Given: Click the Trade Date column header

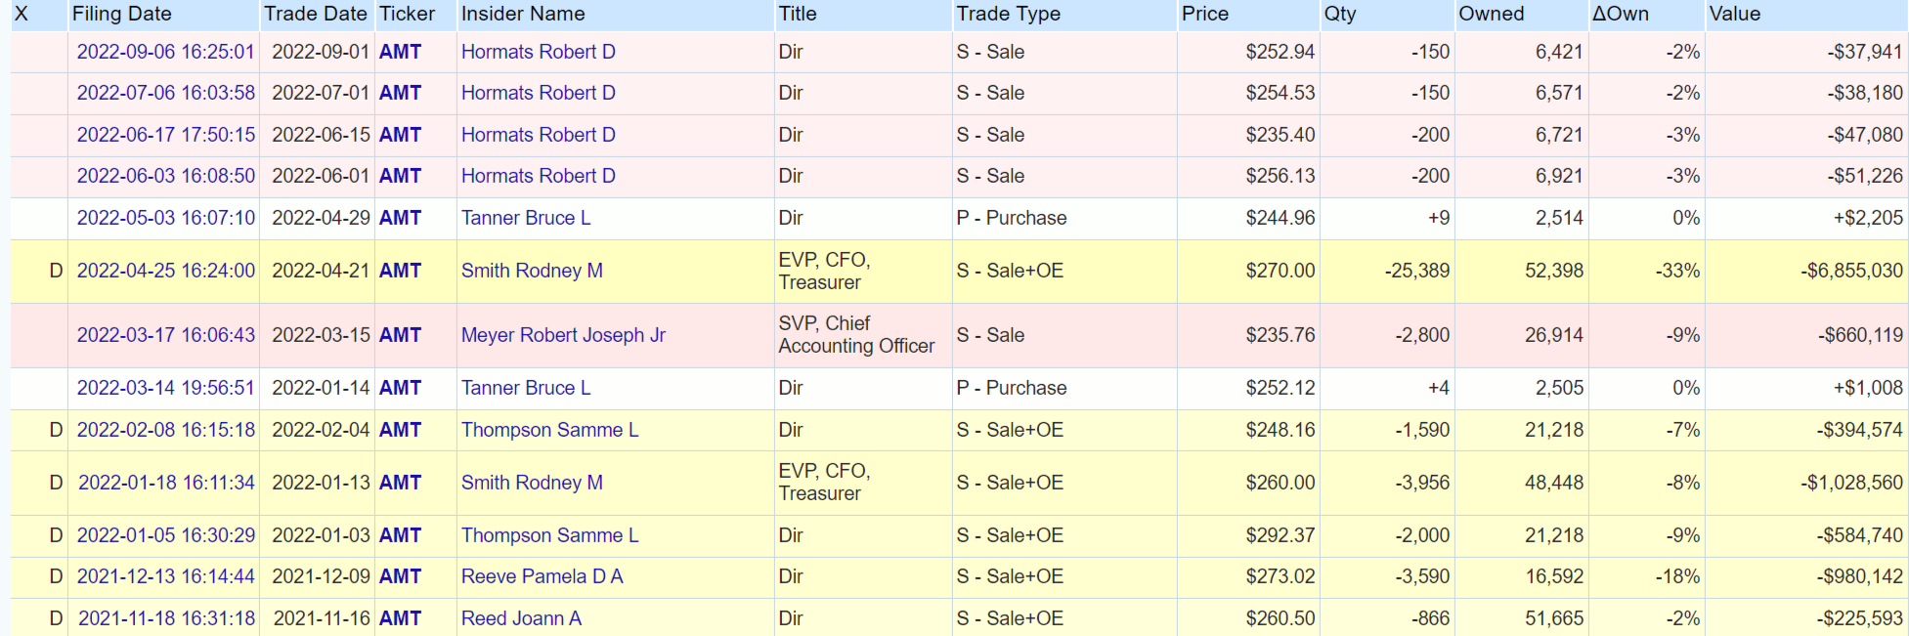Looking at the screenshot, I should point(315,14).
